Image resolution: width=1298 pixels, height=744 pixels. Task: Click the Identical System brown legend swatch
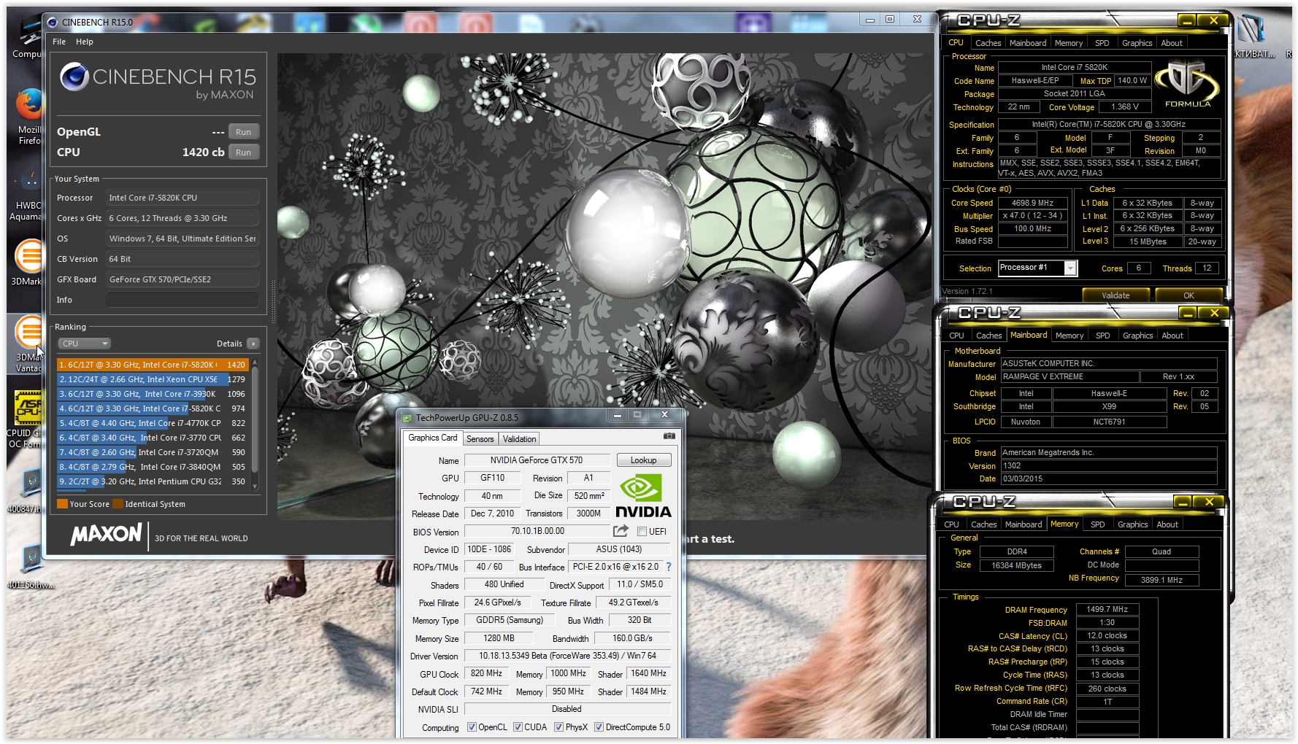point(118,504)
